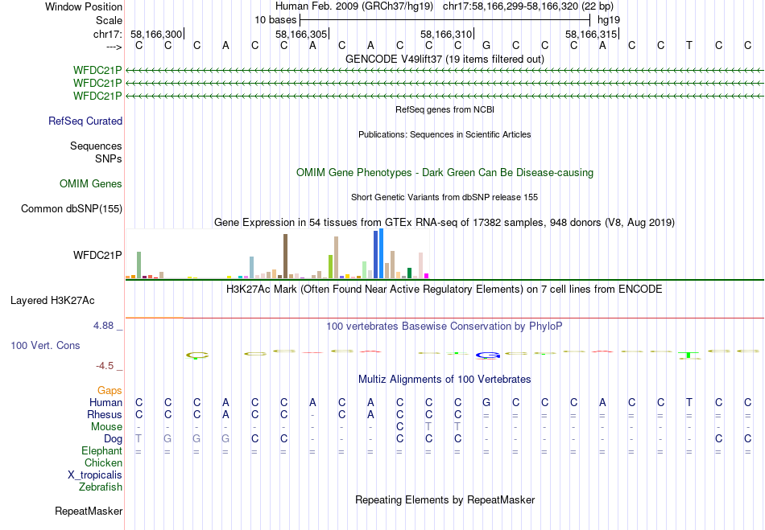Click the T base in the Dog alignment row
Viewport: 765px width, 530px height.
coord(139,438)
